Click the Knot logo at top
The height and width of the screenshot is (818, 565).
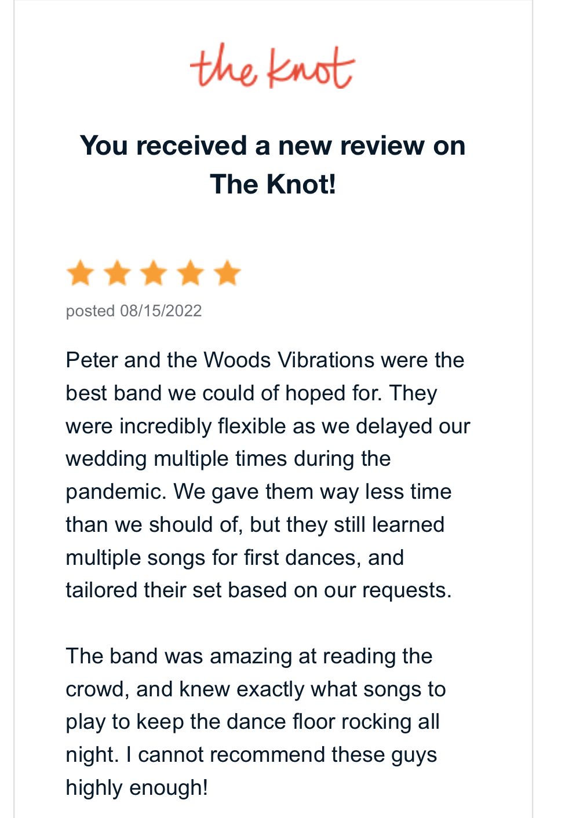pyautogui.click(x=272, y=67)
